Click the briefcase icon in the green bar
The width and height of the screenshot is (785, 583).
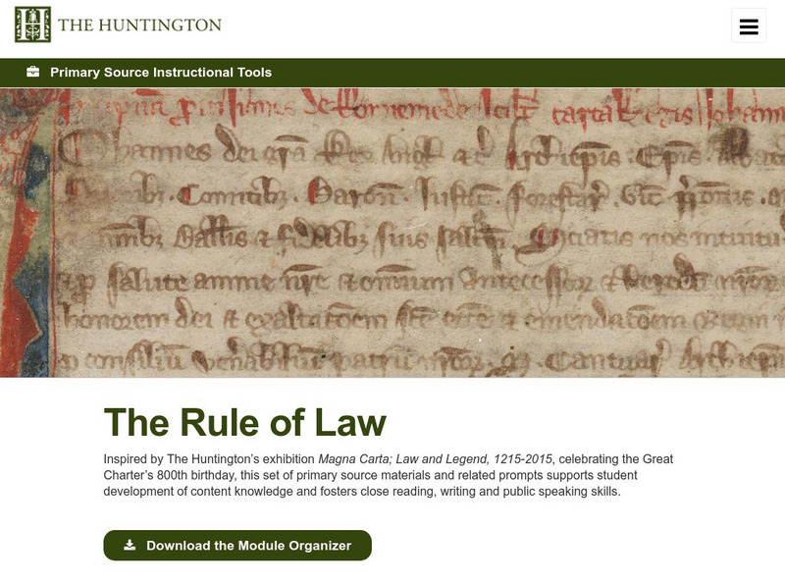click(x=33, y=72)
